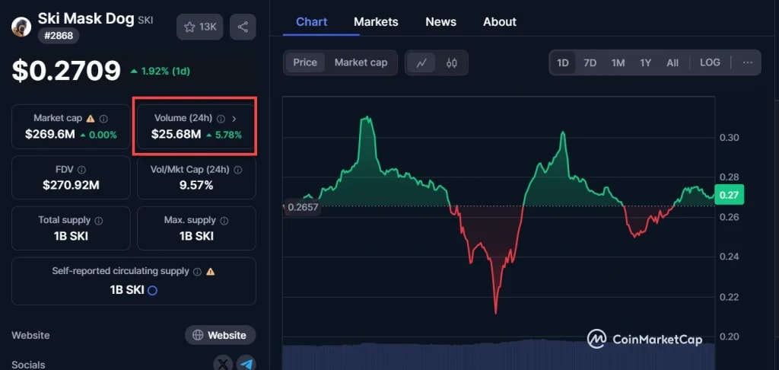
Task: Open the chart more-options ellipsis
Action: [748, 62]
